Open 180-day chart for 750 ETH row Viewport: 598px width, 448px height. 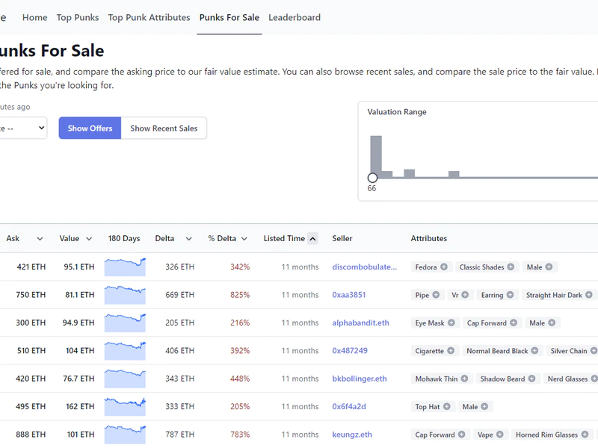(125, 294)
